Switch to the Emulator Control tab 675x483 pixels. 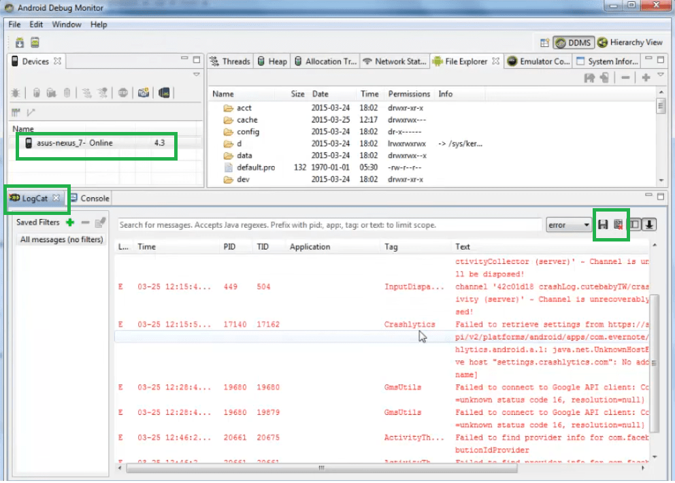539,61
